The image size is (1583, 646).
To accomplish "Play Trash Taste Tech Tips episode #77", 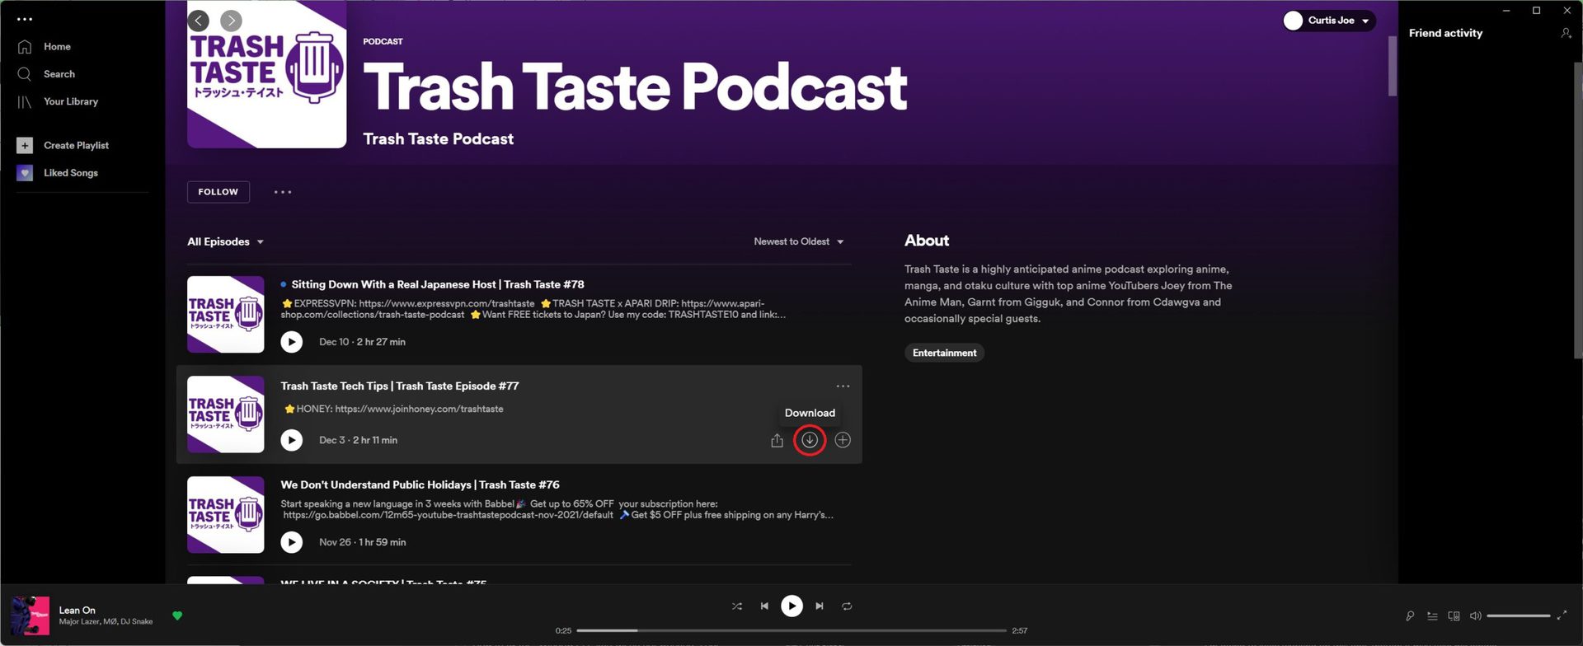I will (x=291, y=441).
